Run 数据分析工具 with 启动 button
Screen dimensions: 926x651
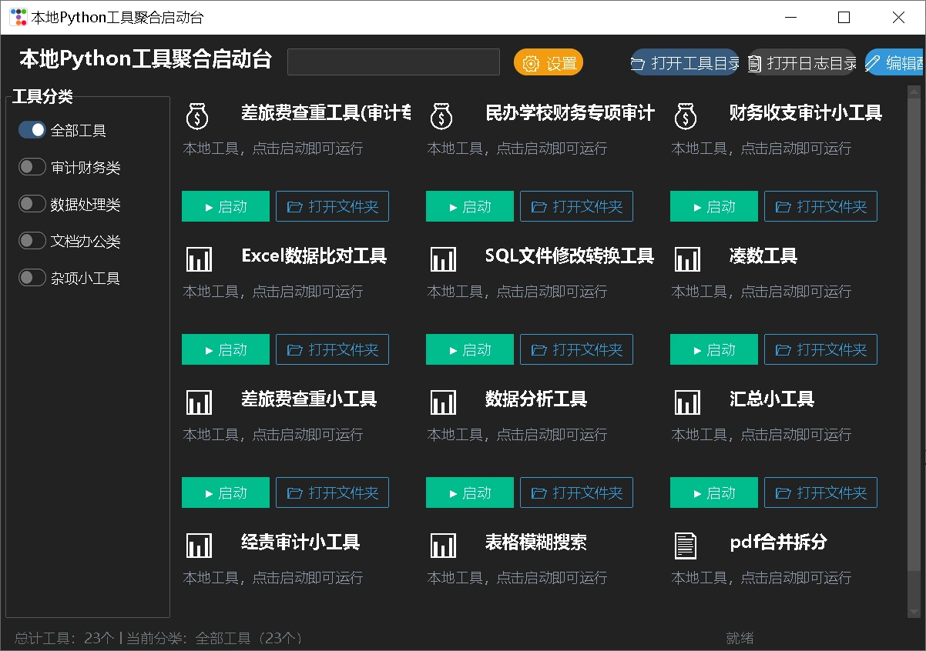(470, 492)
